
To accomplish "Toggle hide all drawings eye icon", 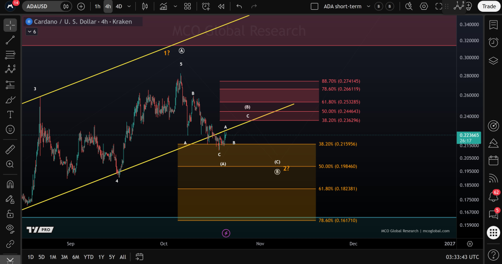I will coord(10,228).
